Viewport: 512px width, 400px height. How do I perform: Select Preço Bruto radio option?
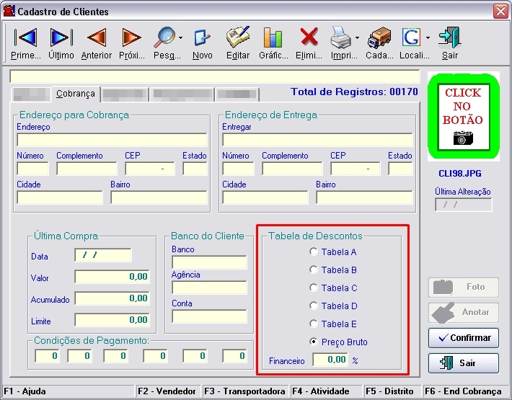pyautogui.click(x=313, y=342)
